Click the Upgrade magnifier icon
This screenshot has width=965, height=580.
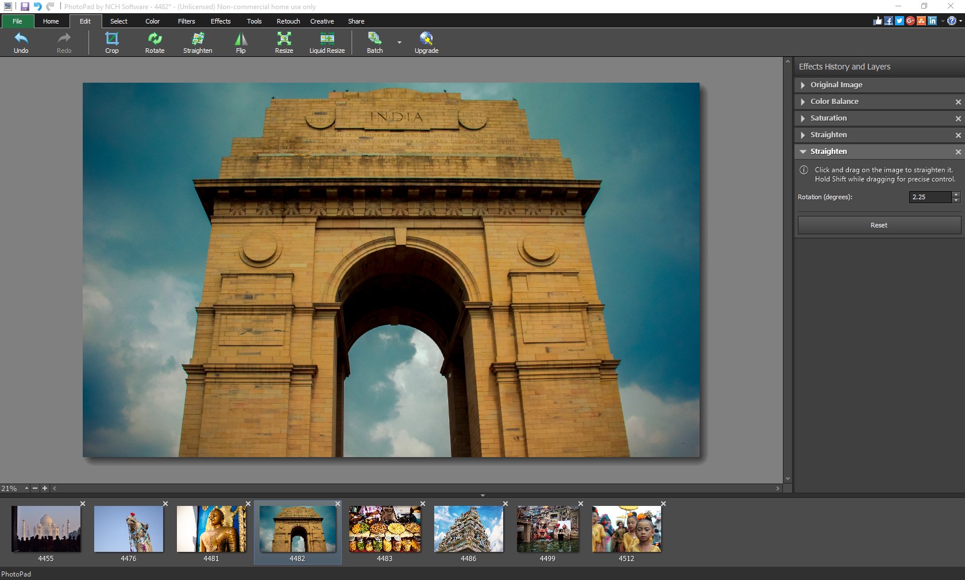tap(426, 38)
